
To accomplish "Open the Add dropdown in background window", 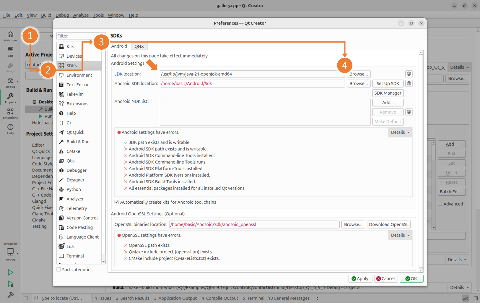I will click(452, 144).
